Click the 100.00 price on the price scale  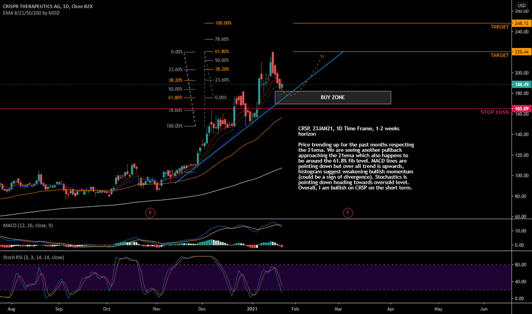[x=522, y=176]
